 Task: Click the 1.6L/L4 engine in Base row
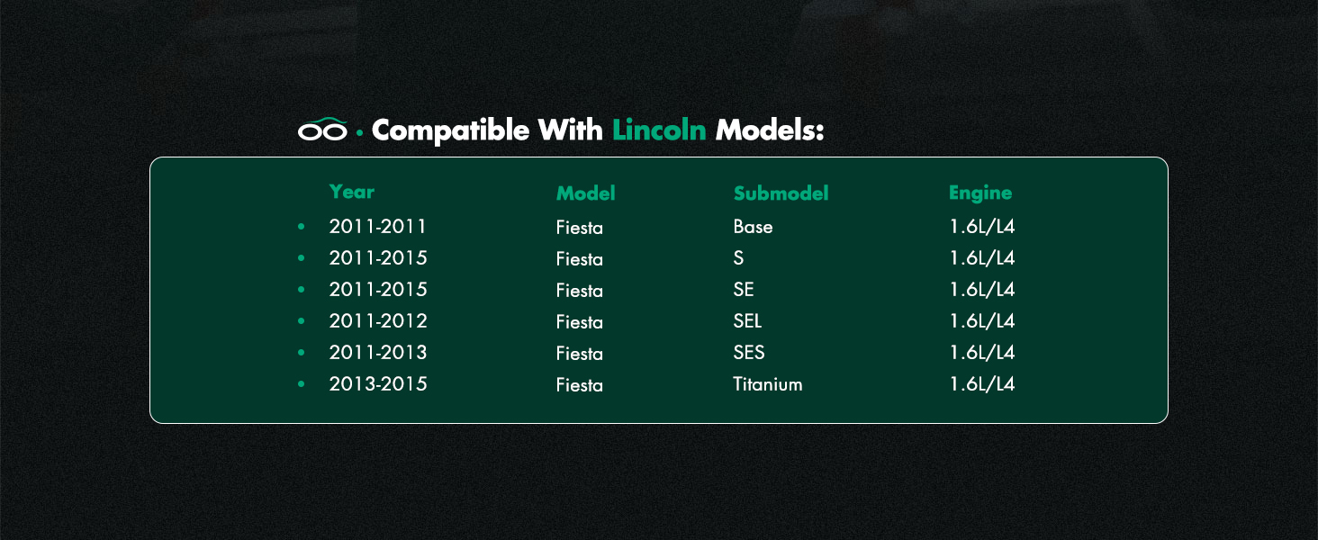(x=982, y=227)
